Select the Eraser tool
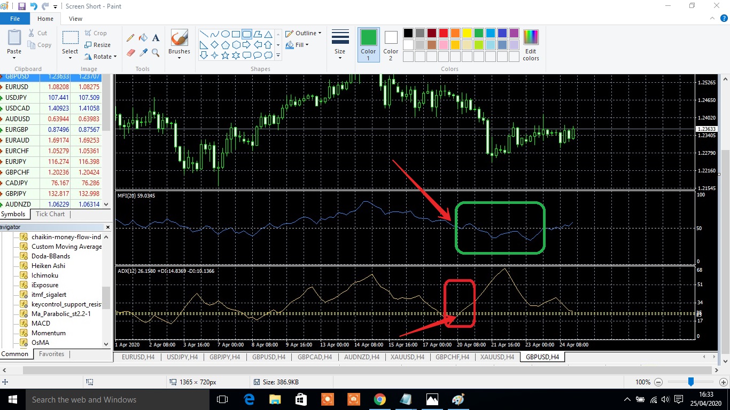Viewport: 730px width, 410px height. (x=130, y=51)
